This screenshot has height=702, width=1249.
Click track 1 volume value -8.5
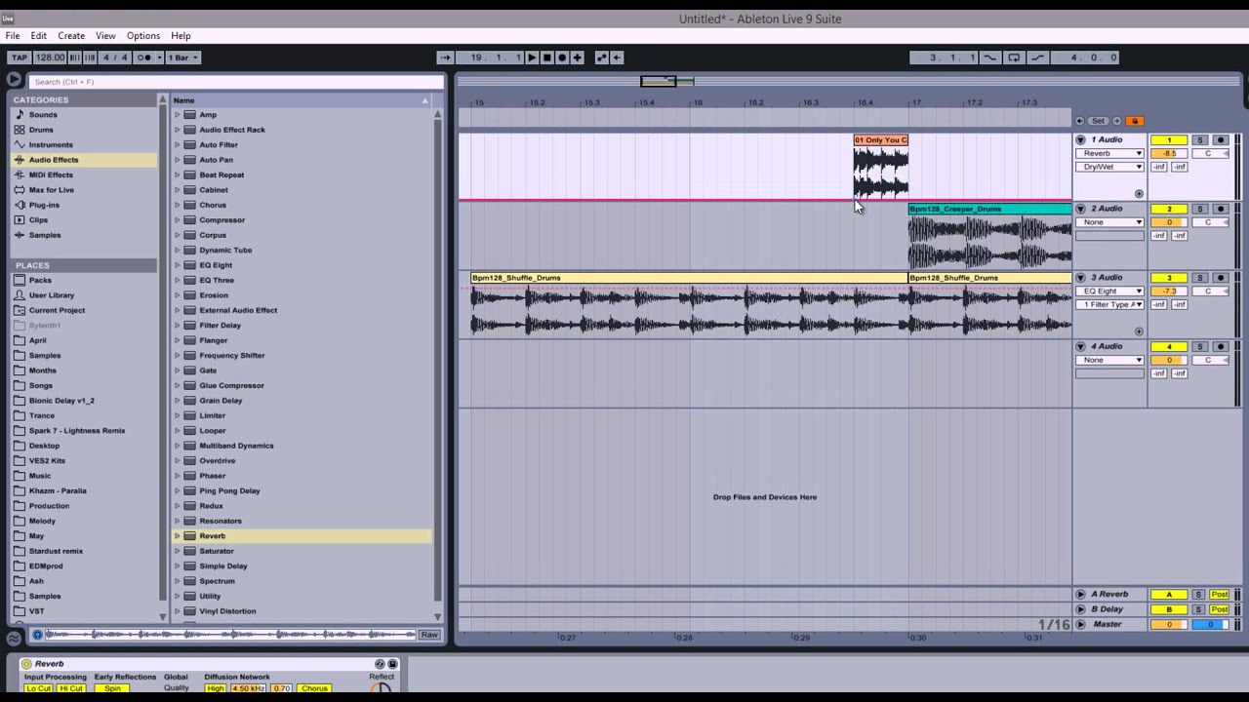1169,154
